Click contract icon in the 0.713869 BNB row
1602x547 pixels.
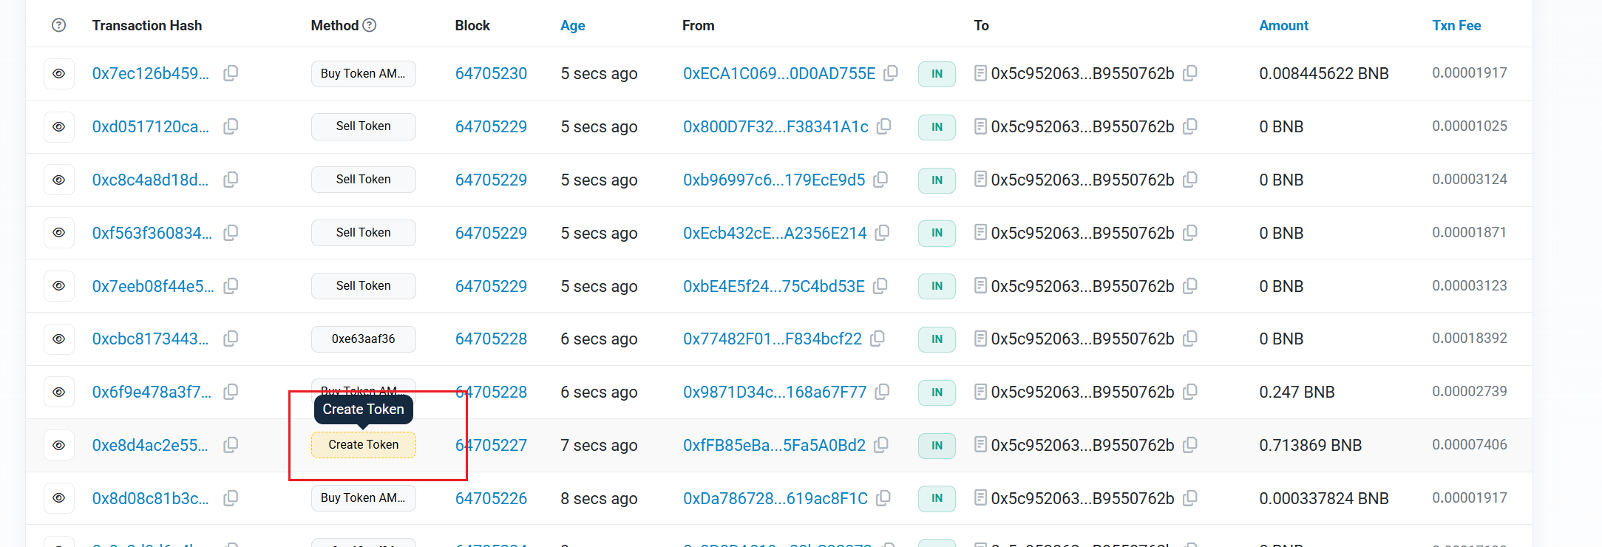(x=980, y=445)
